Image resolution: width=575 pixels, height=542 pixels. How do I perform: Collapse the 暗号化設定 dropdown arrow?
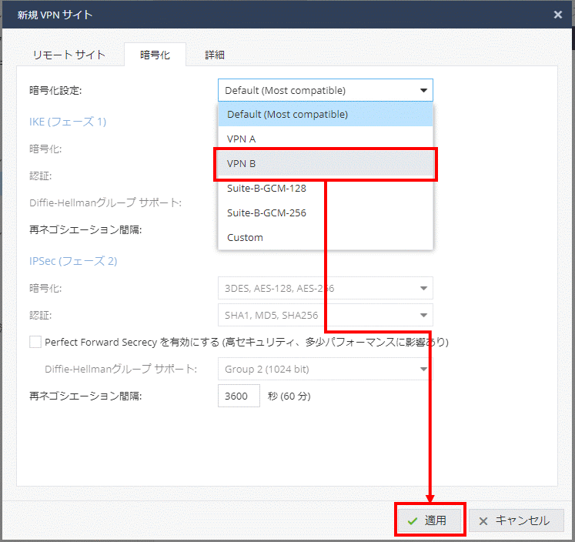point(423,90)
